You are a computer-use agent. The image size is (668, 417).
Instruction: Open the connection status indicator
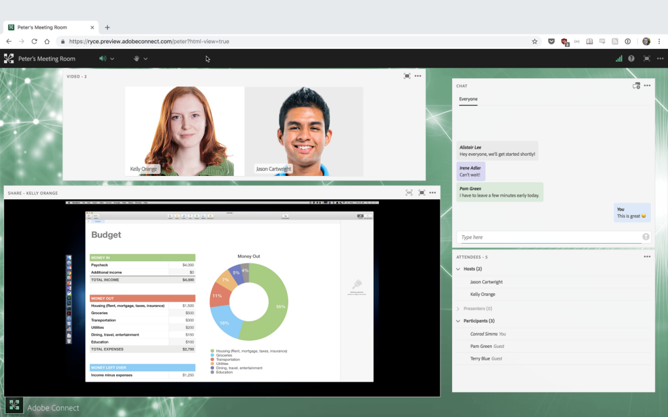click(x=618, y=59)
